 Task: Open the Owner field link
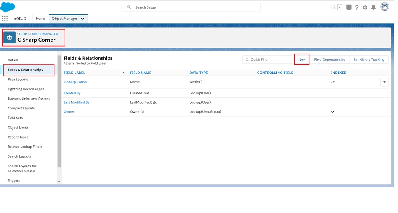pos(69,111)
